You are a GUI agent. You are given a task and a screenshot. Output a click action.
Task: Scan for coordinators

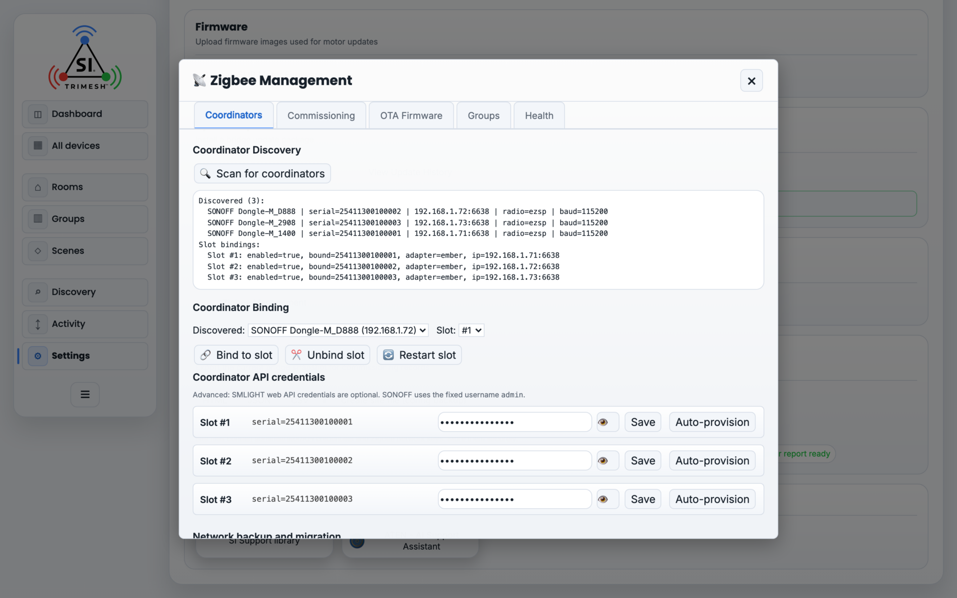[262, 173]
